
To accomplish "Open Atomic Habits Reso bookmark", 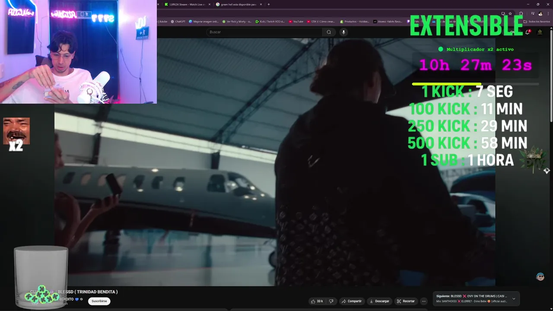I will [388, 21].
